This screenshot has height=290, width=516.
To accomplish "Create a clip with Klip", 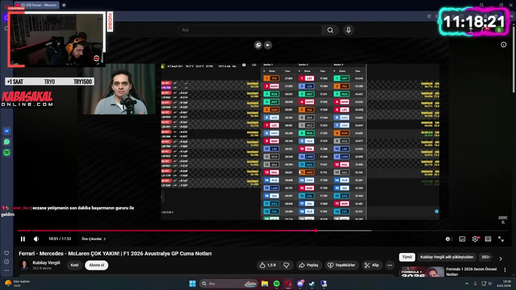I will pos(371,265).
